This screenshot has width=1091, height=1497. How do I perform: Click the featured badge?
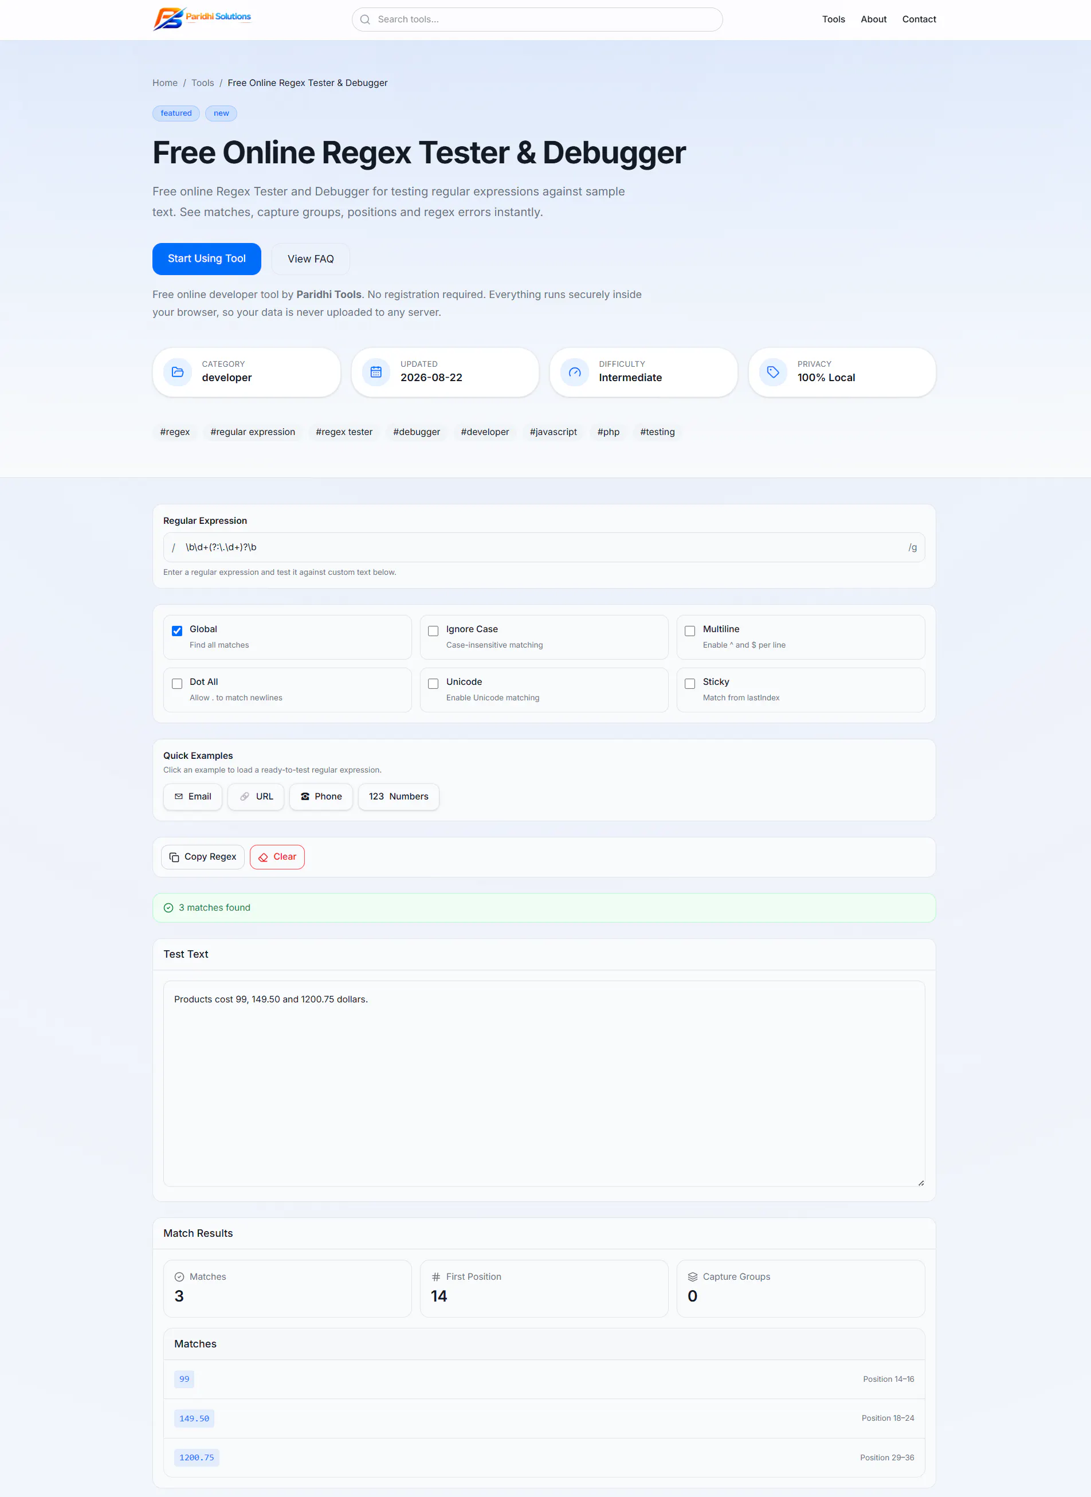coord(176,113)
